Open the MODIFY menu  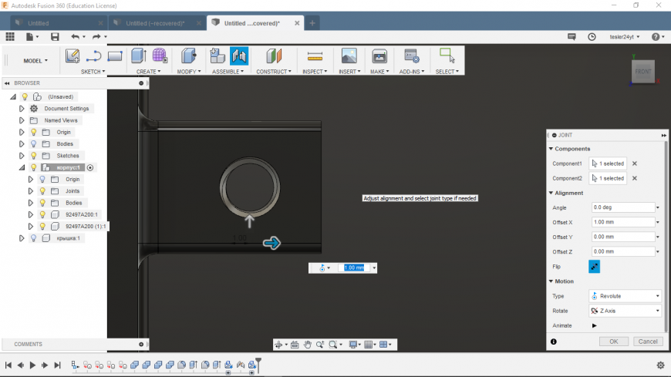(188, 72)
